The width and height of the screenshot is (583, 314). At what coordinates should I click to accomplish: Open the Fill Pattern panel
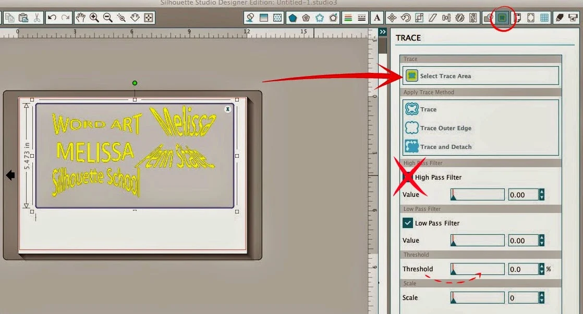[277, 18]
